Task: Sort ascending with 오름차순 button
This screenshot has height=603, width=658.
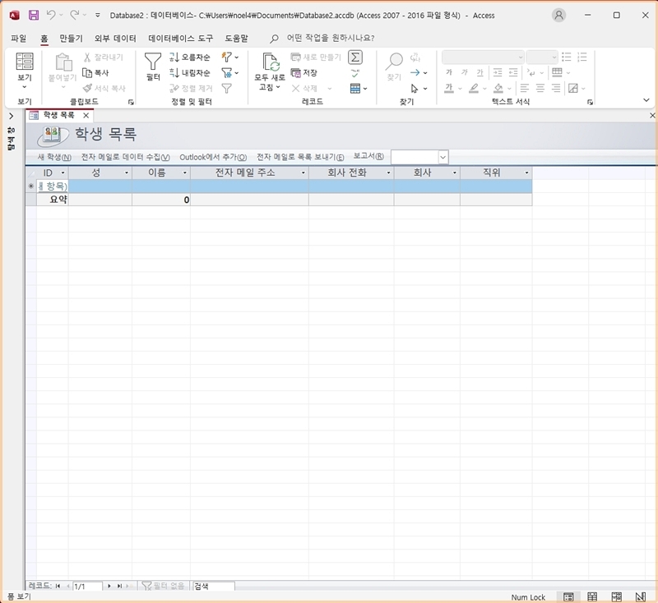Action: 190,58
